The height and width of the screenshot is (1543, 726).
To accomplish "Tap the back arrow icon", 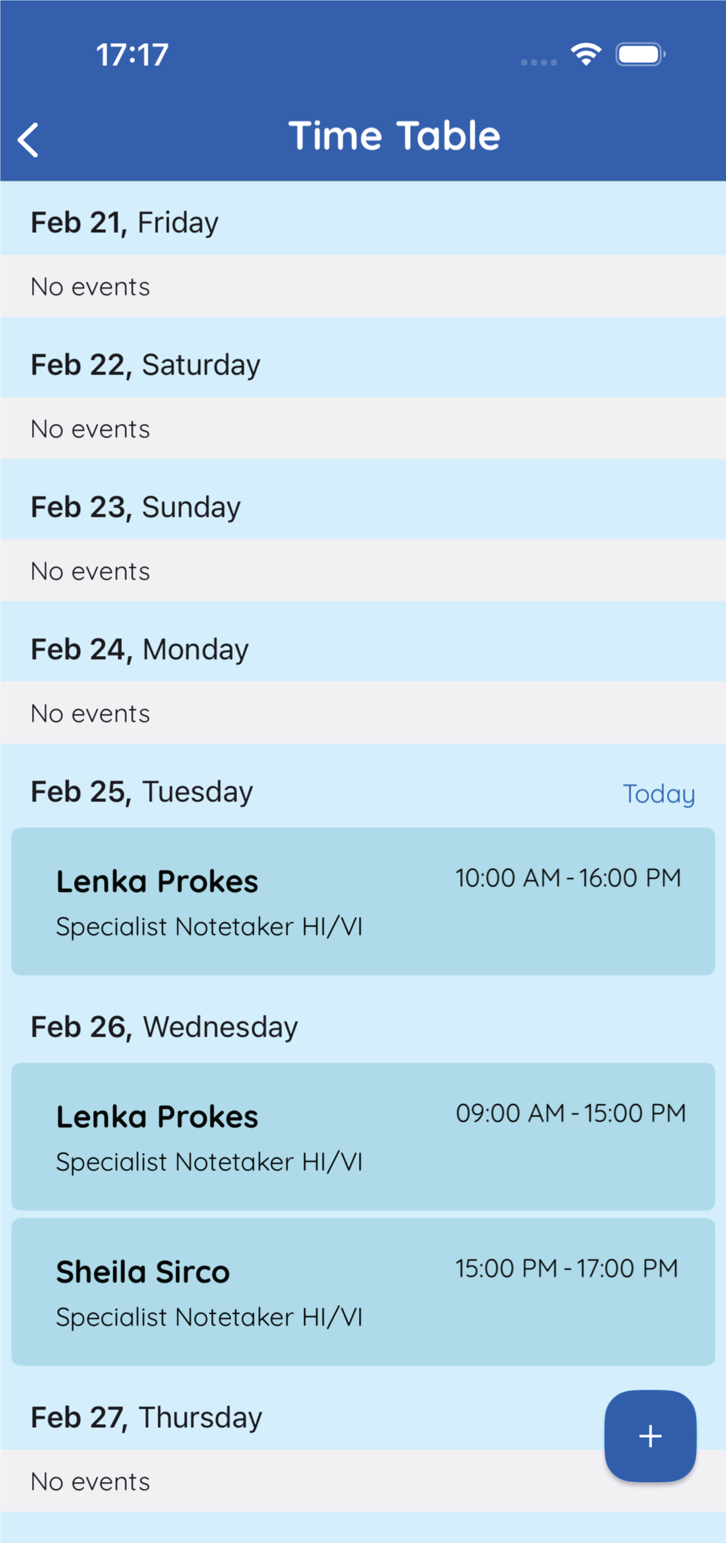I will point(28,140).
